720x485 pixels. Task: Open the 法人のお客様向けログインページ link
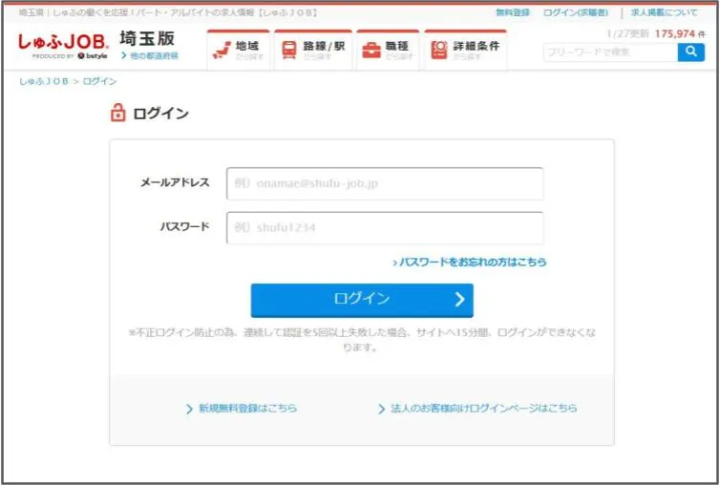477,408
